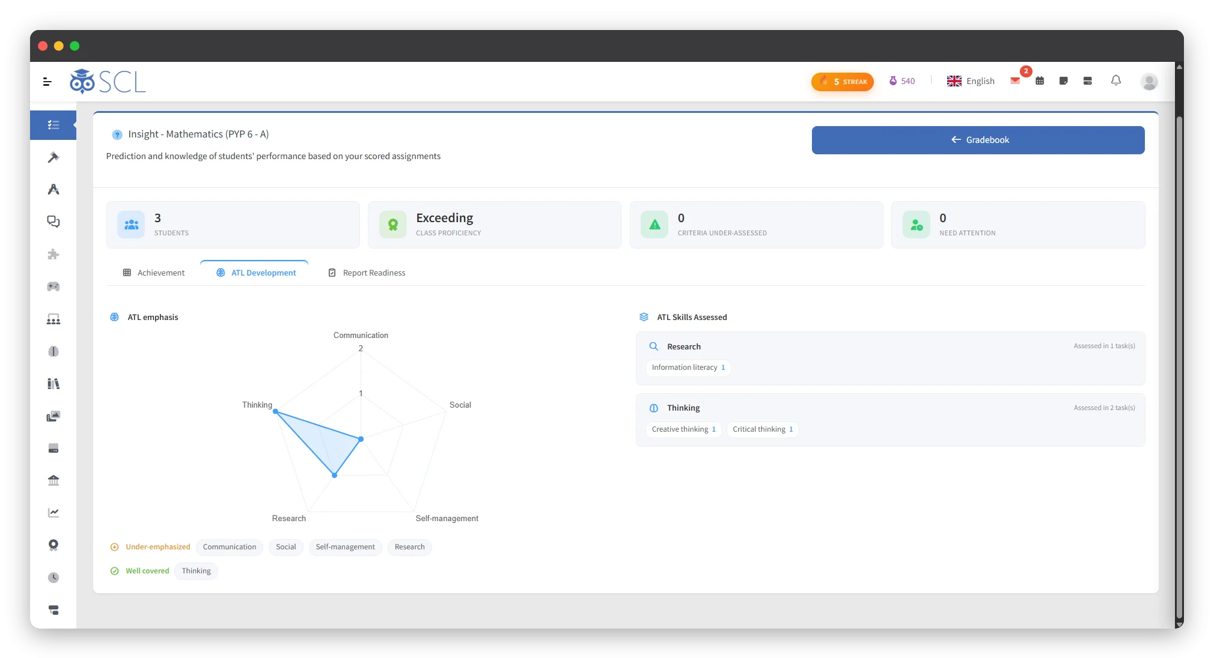Open the drawing compass sidebar icon
The width and height of the screenshot is (1214, 658).
pyautogui.click(x=53, y=190)
